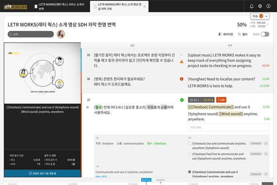
Task: Click the ellipsis on segment 35
Action: [181, 55]
